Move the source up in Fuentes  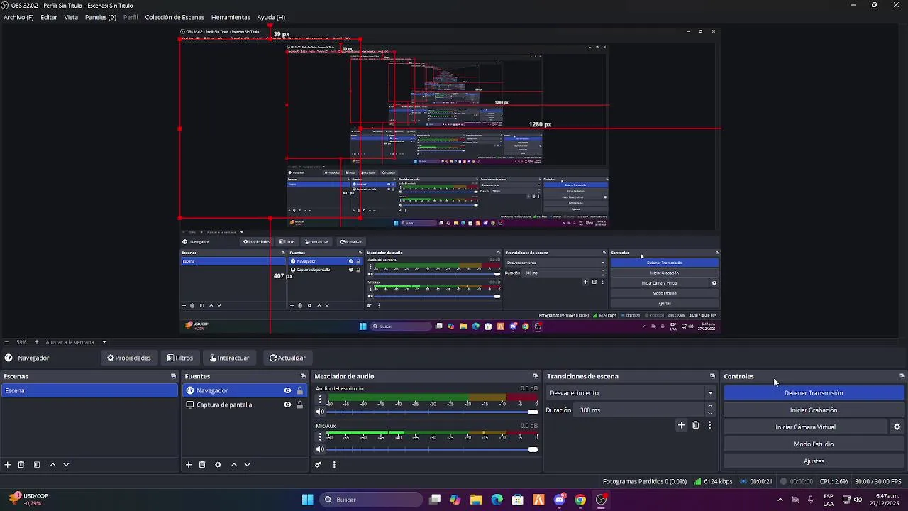[234, 465]
